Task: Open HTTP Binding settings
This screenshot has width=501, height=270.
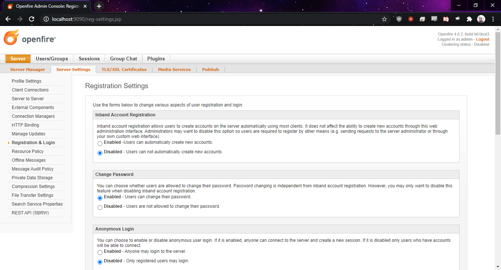Action: (25, 125)
